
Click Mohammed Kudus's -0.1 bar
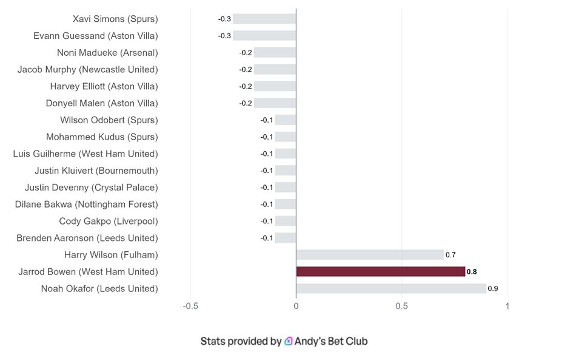(x=285, y=137)
